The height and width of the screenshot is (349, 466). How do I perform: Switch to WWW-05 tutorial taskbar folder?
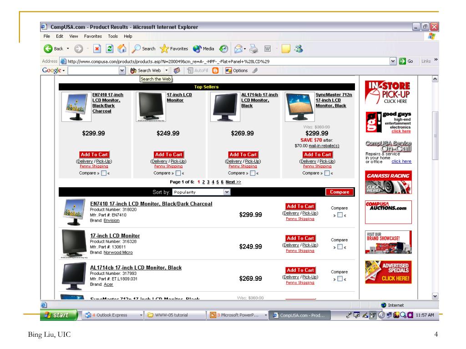[x=175, y=315]
